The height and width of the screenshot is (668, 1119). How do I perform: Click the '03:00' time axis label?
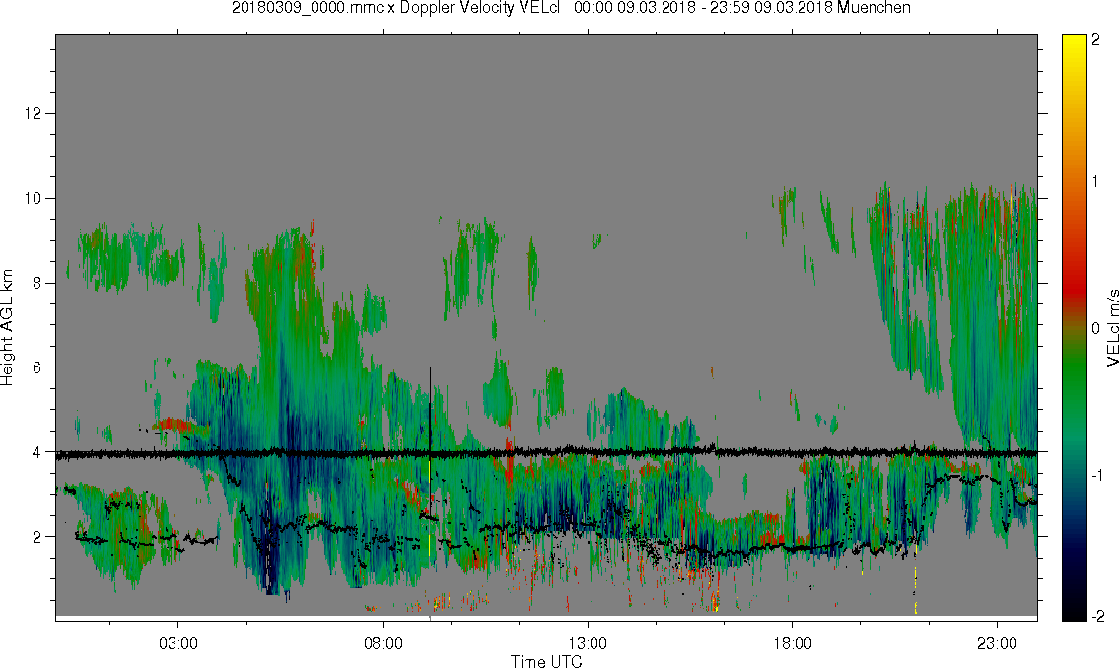(178, 644)
